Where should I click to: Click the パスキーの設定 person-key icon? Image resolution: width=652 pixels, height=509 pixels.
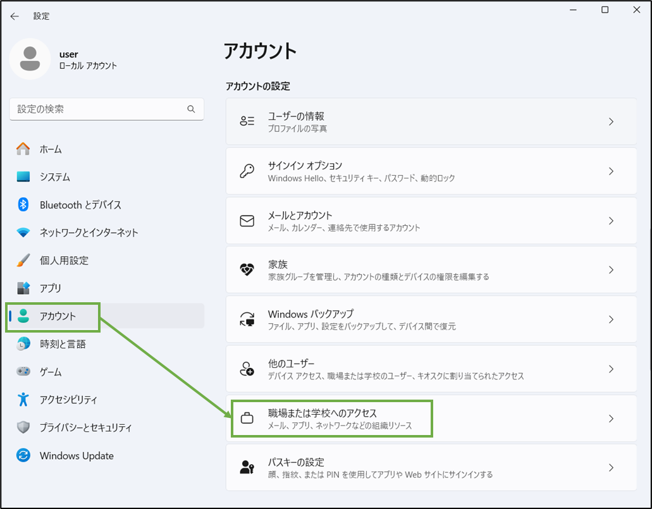[247, 467]
